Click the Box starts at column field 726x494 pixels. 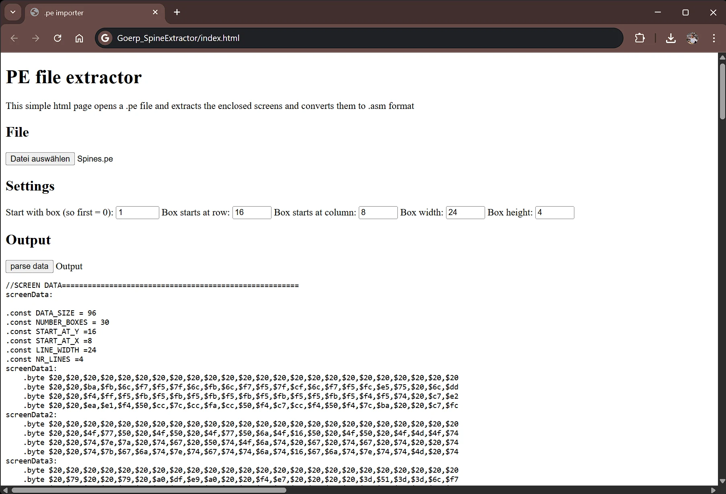[378, 213]
